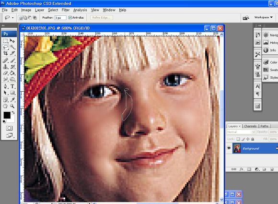278x204 pixels.
Task: Select the Path Selection tool
Action: pos(5,93)
